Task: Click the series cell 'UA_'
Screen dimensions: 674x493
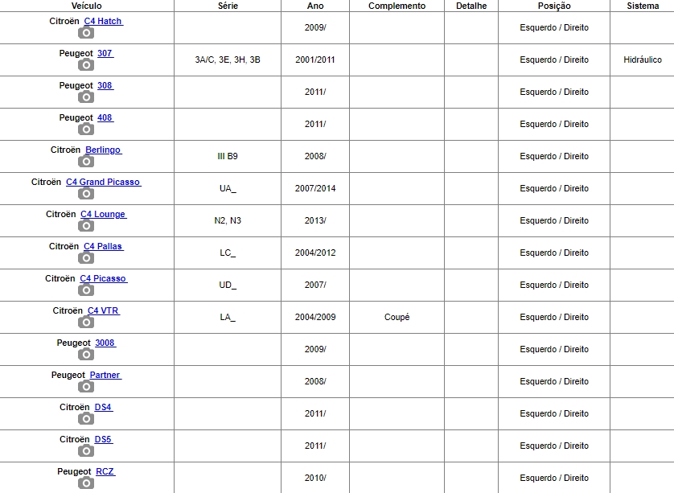Action: point(228,189)
